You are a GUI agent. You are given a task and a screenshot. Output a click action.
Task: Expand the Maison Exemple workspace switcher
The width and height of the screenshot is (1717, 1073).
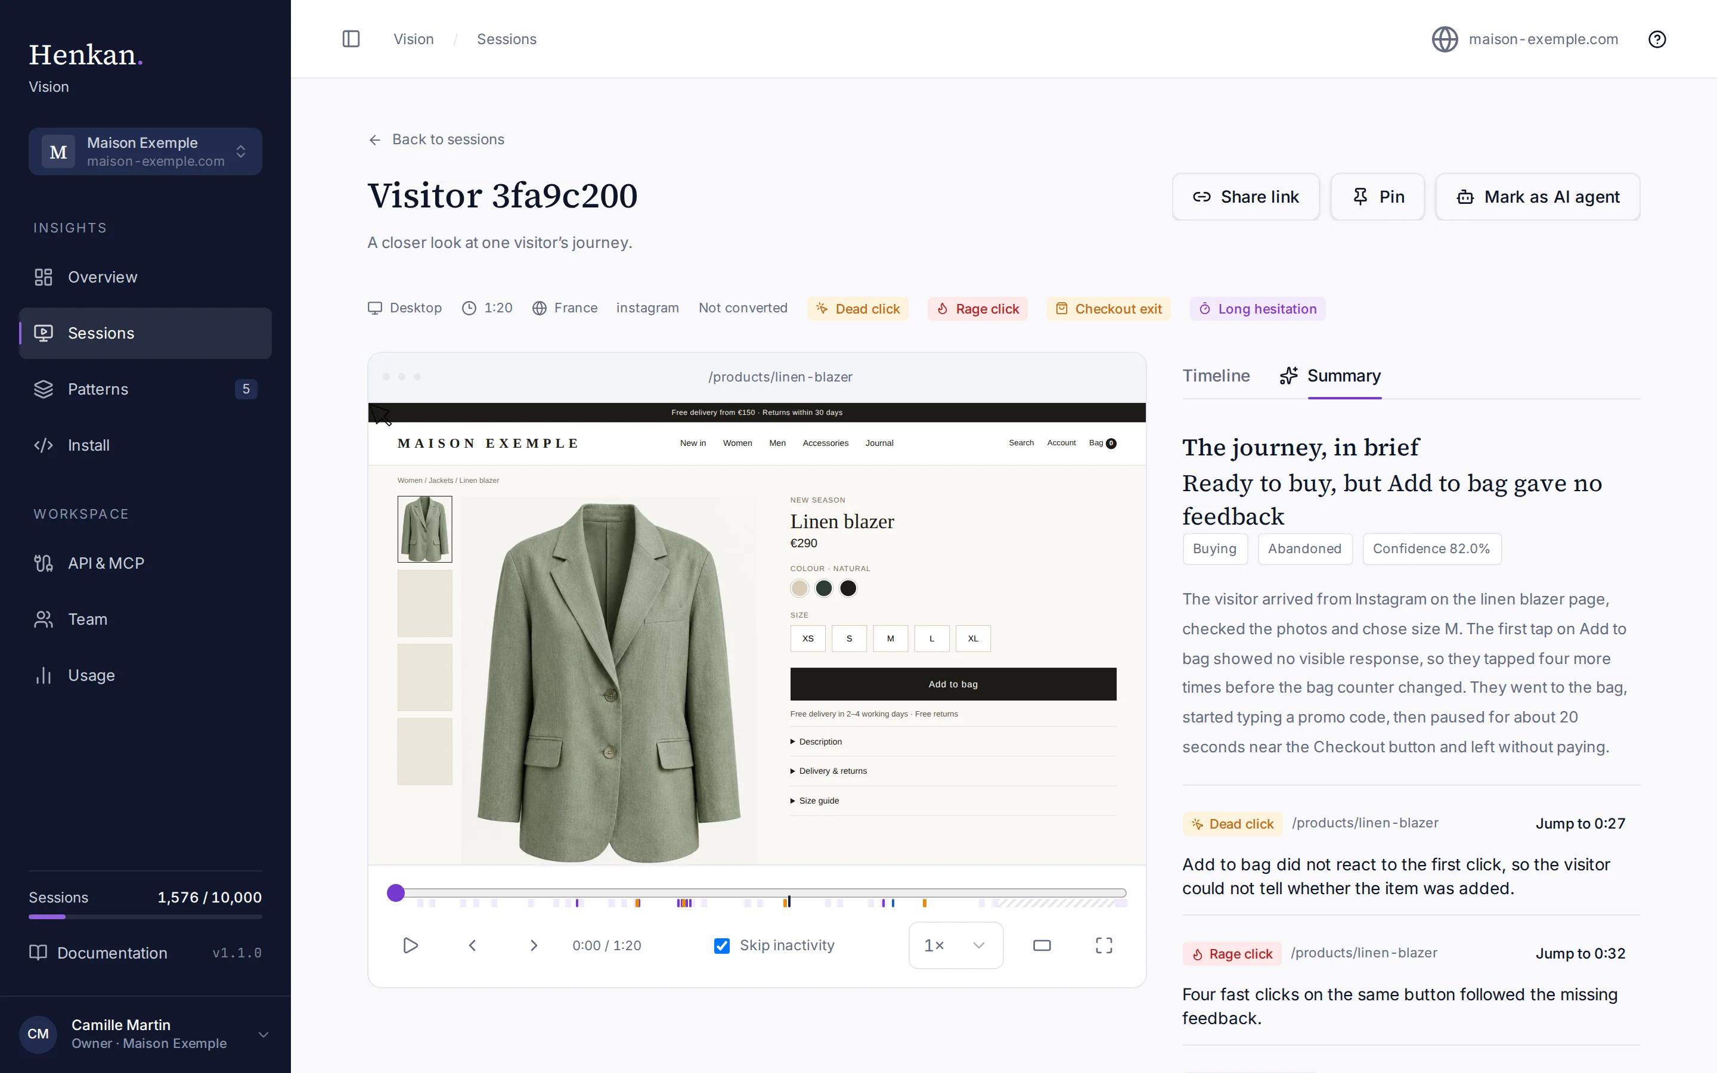pos(145,151)
